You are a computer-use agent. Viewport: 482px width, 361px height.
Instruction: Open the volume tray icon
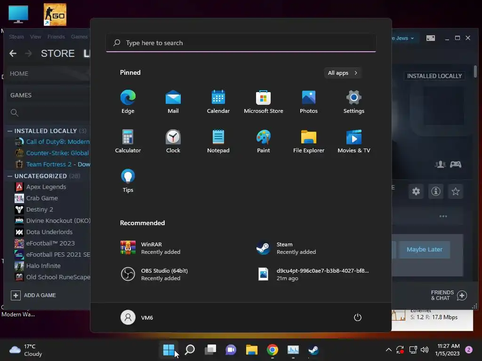tap(425, 350)
